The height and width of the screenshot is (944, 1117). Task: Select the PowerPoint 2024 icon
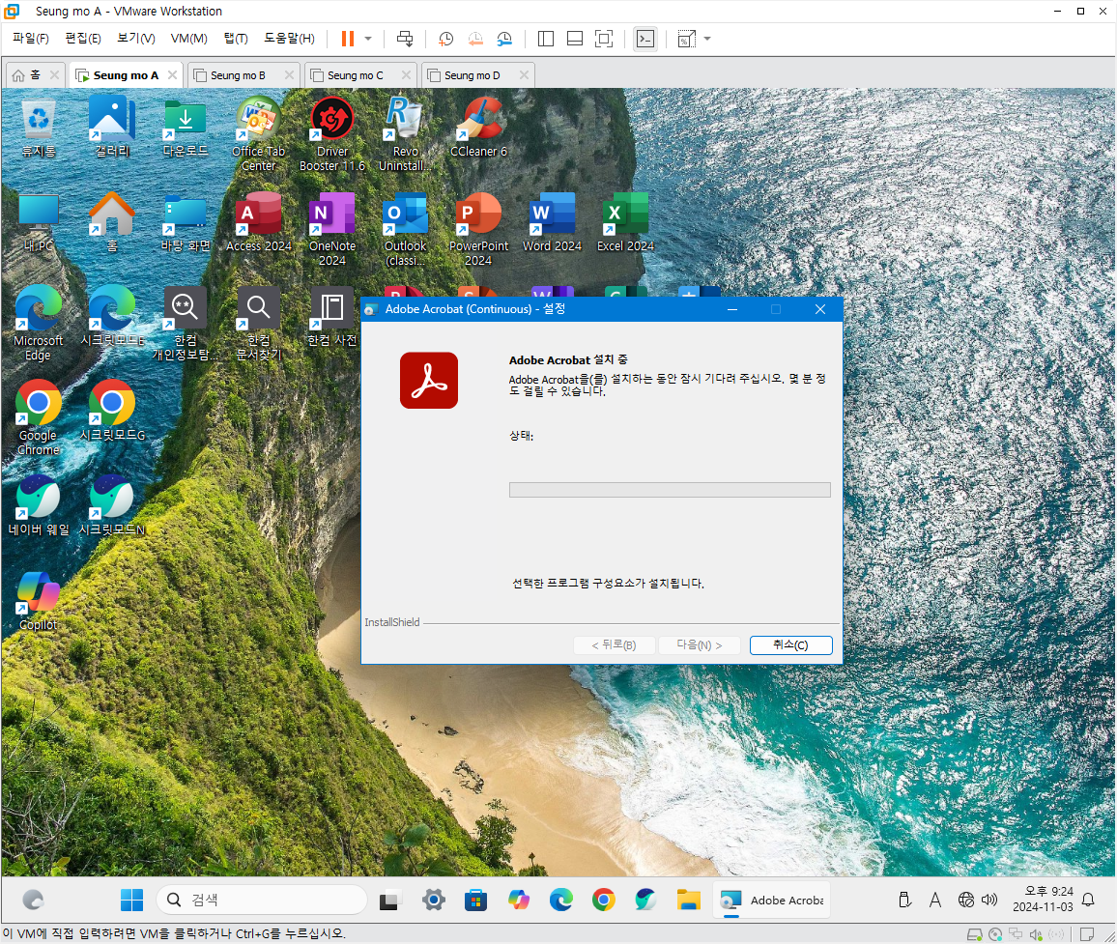coord(478,229)
